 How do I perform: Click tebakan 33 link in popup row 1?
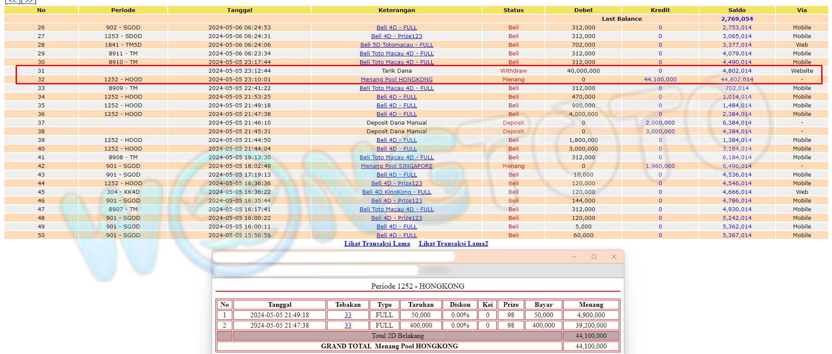348,315
